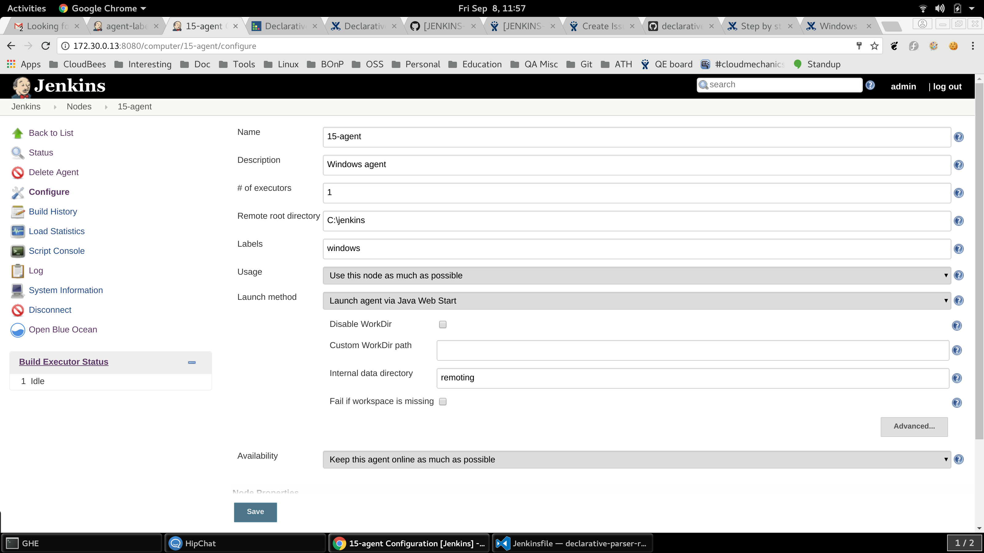Enable the Disable WorkDir checkbox
Viewport: 984px width, 553px height.
(443, 324)
